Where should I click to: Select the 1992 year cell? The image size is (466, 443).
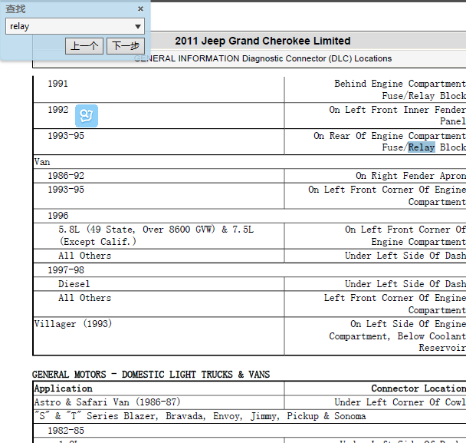(x=58, y=110)
